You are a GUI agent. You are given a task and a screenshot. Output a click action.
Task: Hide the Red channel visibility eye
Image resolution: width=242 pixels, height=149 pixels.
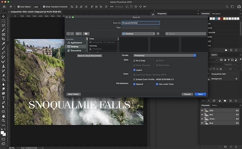pyautogui.click(x=202, y=114)
